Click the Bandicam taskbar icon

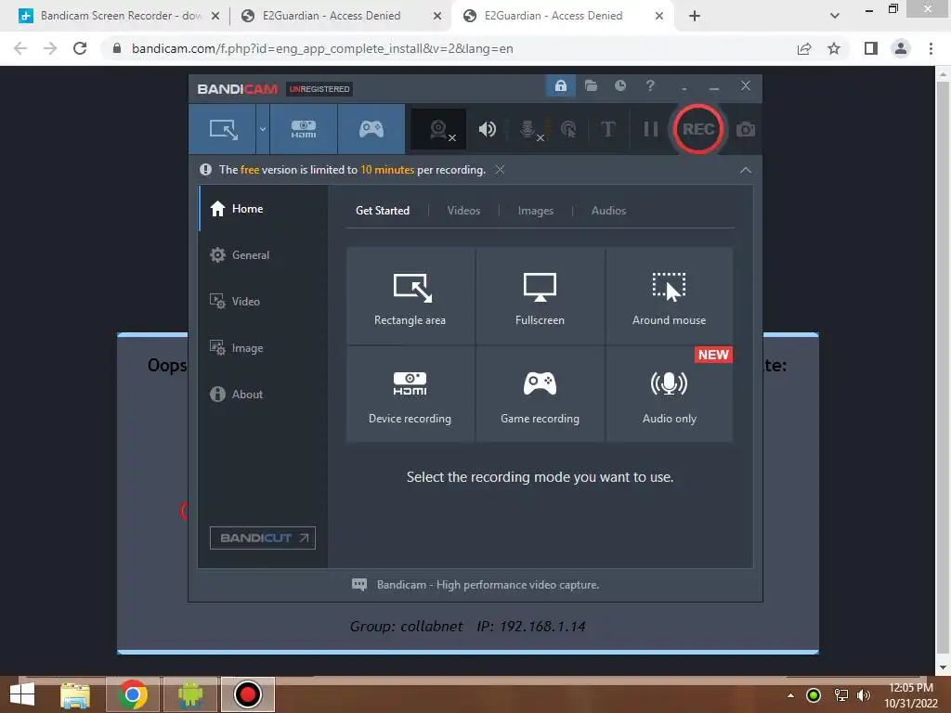point(247,694)
